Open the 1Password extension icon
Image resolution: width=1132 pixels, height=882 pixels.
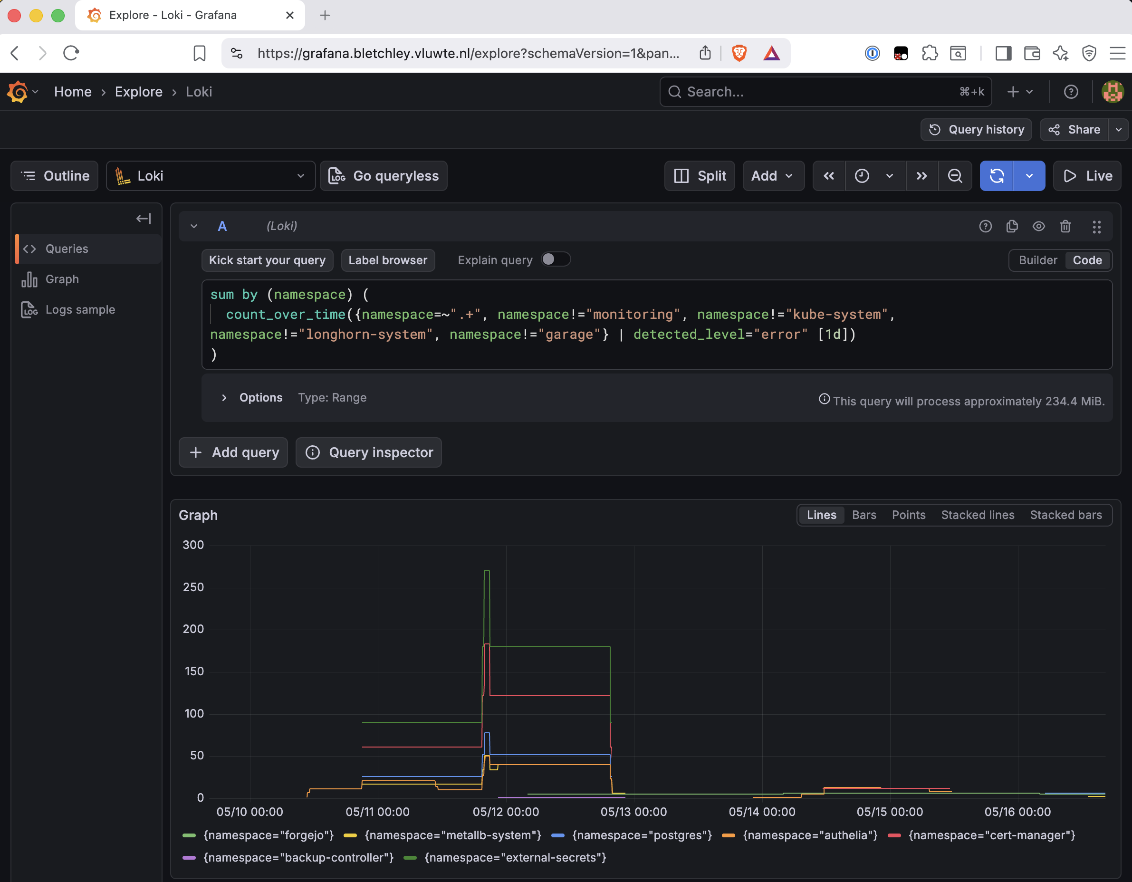[x=873, y=53]
